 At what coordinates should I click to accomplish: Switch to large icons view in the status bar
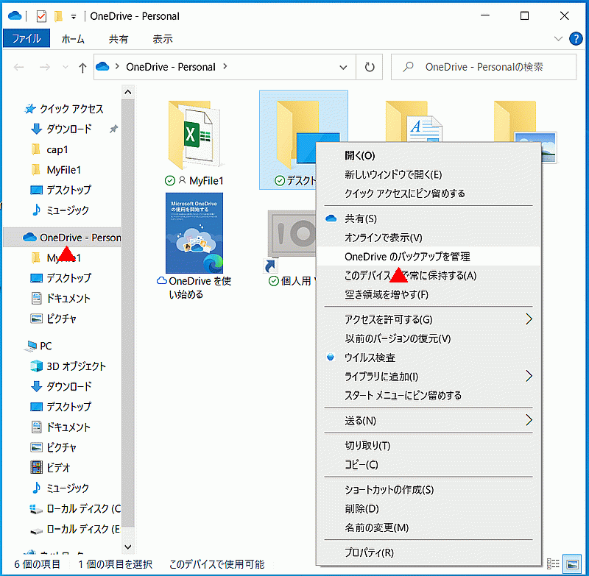573,564
